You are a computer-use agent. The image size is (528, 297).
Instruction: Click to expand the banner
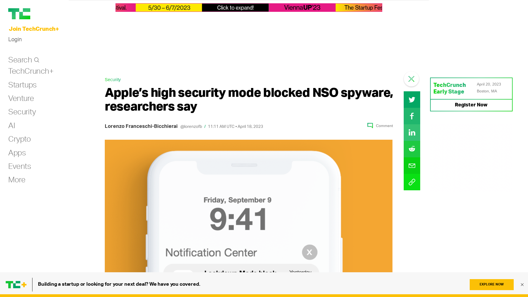coord(235,8)
